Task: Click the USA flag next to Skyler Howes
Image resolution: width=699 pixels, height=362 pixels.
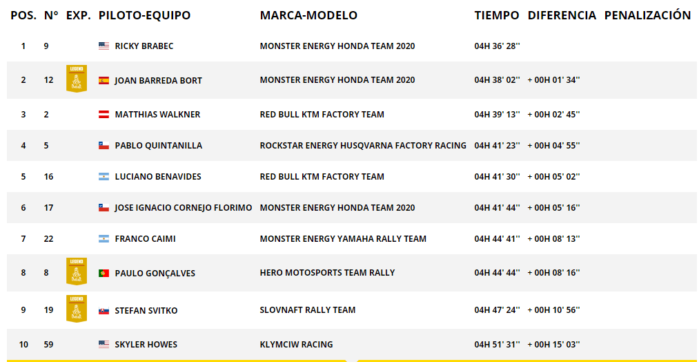Action: pos(104,345)
